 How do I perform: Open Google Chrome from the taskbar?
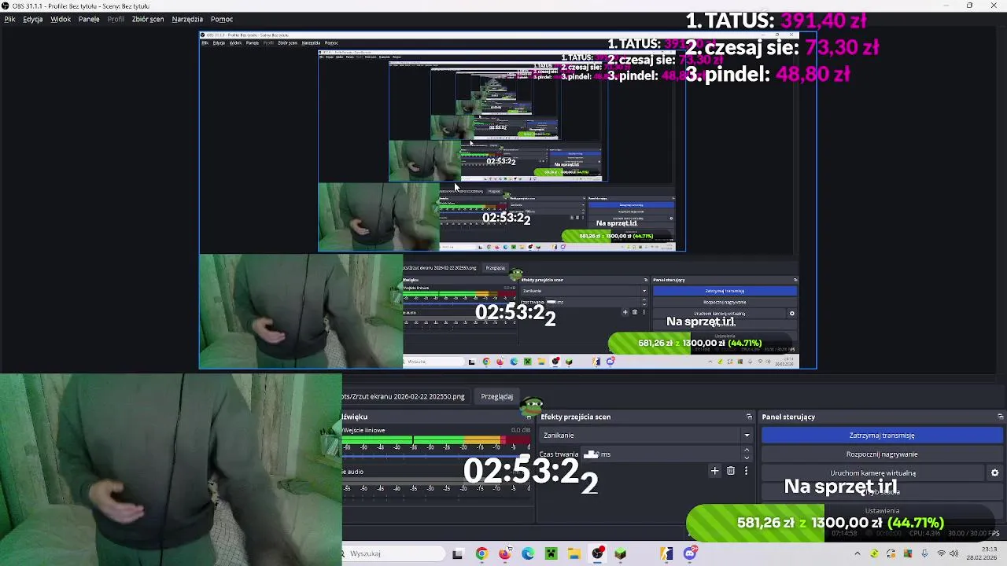tap(481, 554)
